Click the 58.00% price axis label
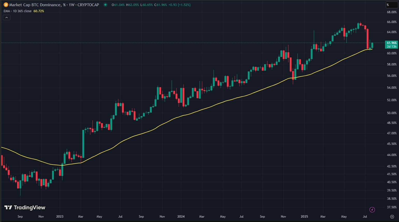 pos(392,64)
